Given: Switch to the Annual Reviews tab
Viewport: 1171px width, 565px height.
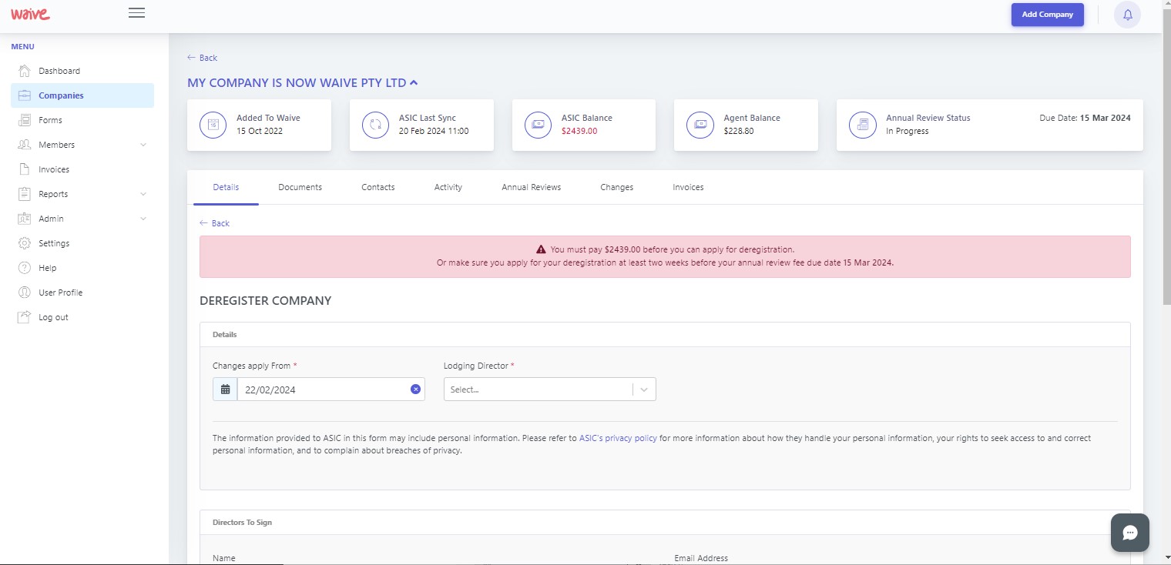Looking at the screenshot, I should pos(532,187).
